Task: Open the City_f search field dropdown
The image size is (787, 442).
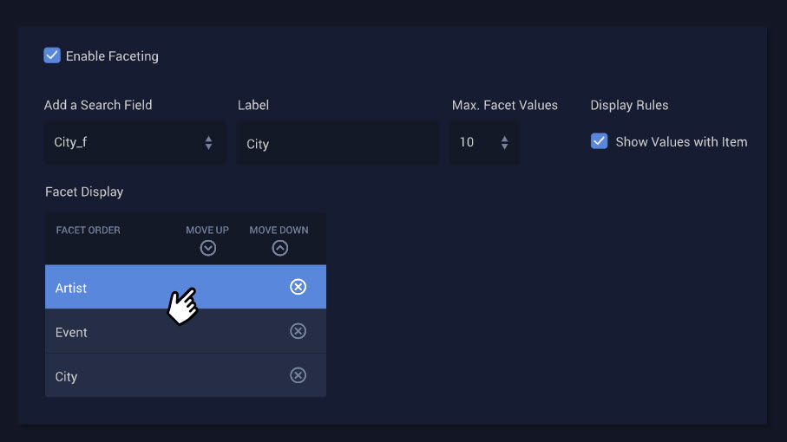Action: coord(135,143)
